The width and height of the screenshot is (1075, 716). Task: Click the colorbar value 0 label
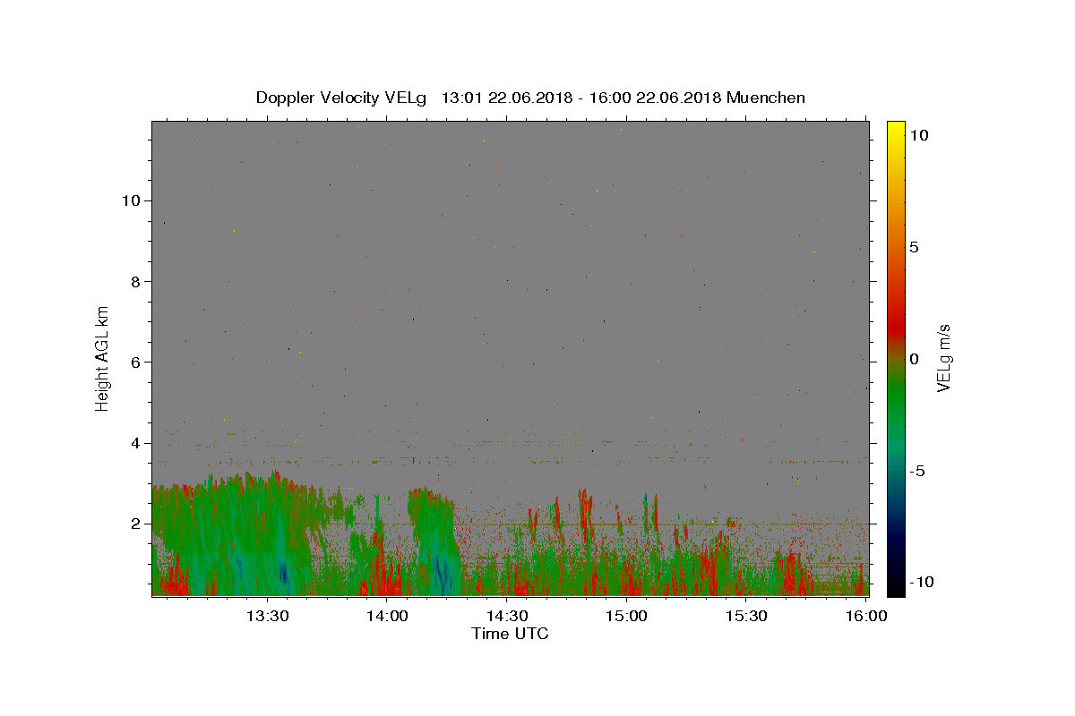coord(914,359)
